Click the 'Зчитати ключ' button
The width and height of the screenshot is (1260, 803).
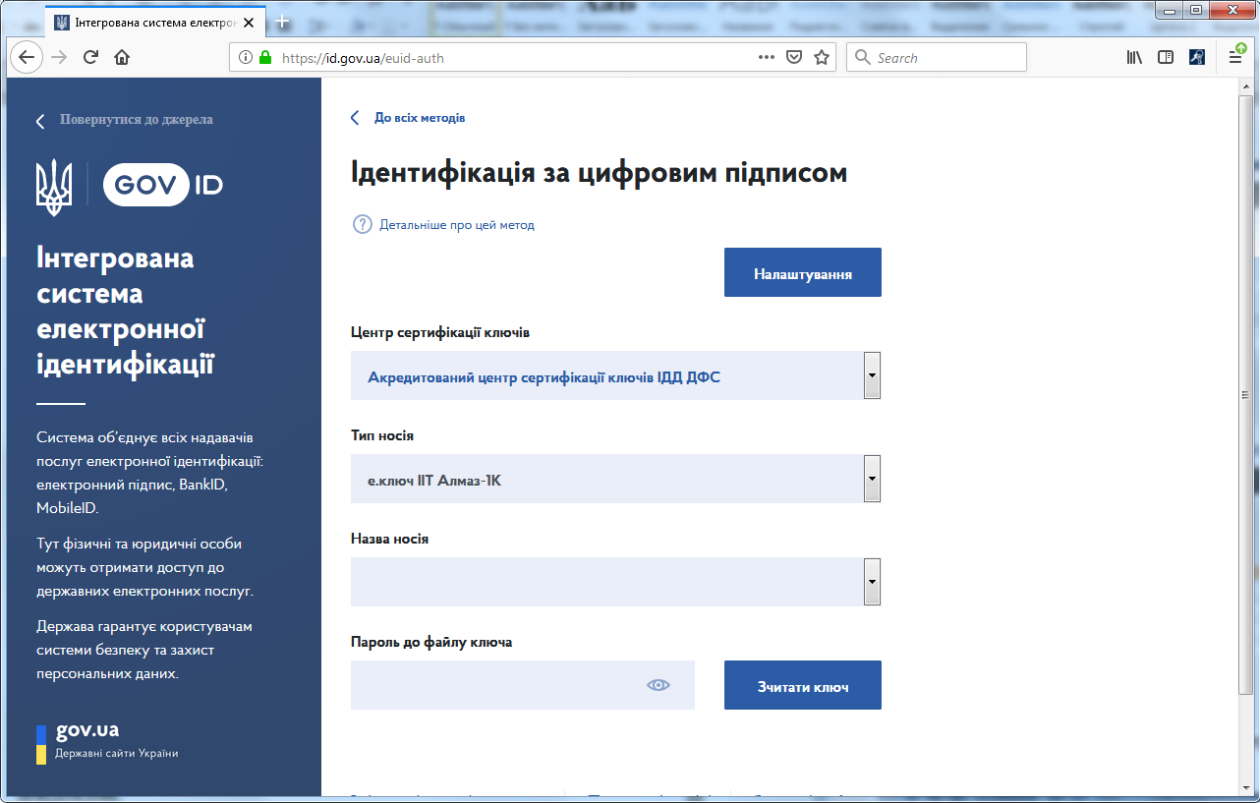tap(803, 685)
